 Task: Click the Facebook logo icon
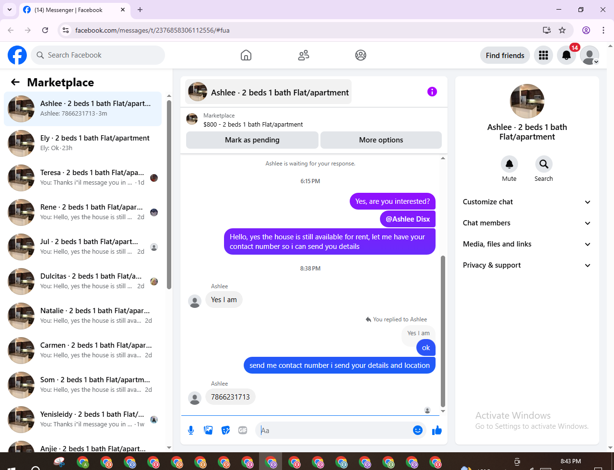pos(17,55)
